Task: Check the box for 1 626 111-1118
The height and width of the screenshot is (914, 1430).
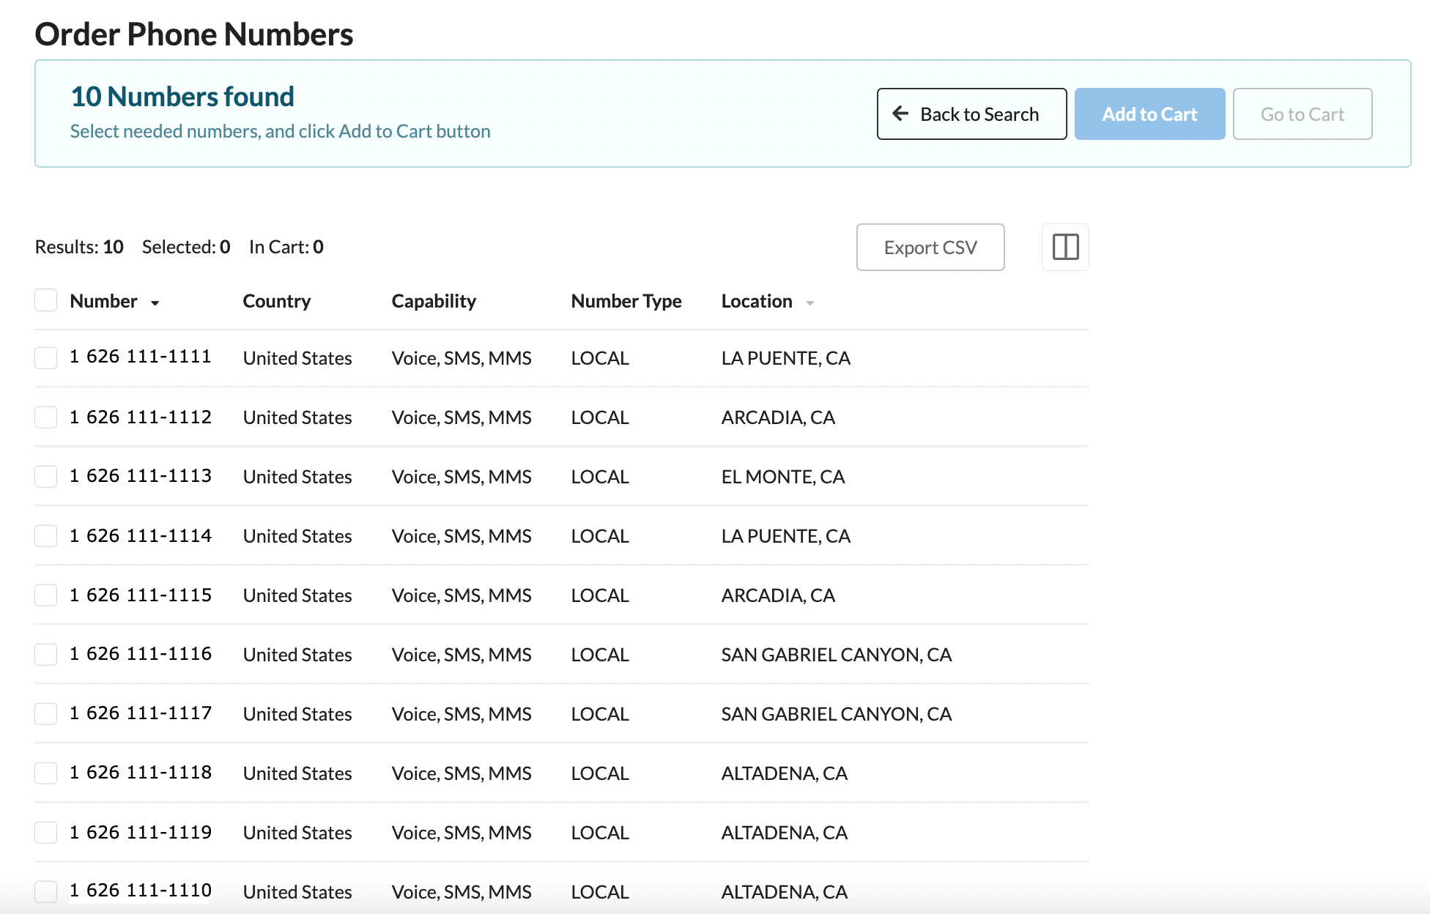Action: click(46, 773)
